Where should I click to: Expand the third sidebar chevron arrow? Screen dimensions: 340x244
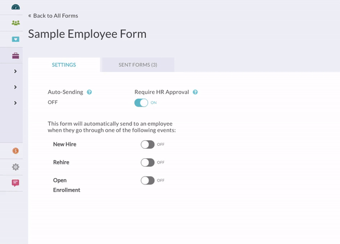(x=15, y=103)
